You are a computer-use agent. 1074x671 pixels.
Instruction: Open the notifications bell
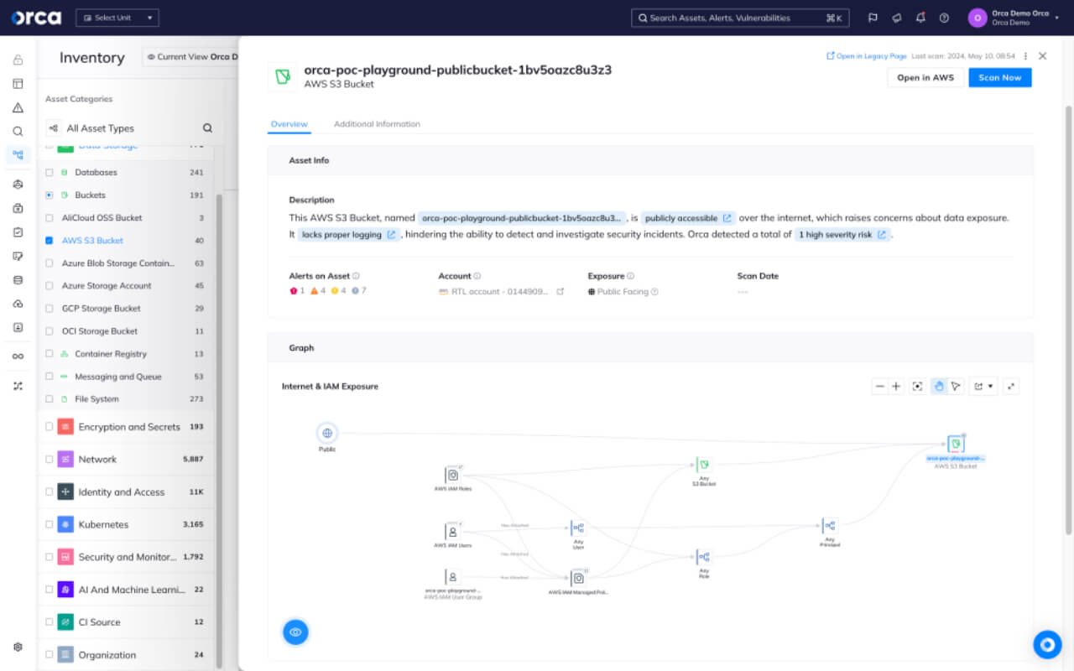point(920,18)
